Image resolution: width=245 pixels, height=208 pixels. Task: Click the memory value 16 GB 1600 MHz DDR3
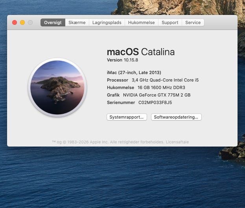161,87
